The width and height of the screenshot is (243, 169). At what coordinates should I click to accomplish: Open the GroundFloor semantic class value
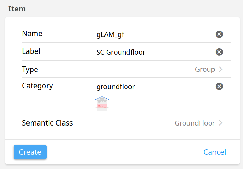(195, 123)
